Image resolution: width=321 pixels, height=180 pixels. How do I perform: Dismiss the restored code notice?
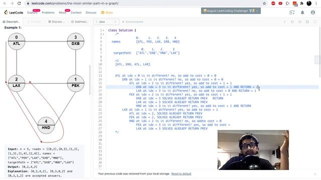tap(315, 174)
